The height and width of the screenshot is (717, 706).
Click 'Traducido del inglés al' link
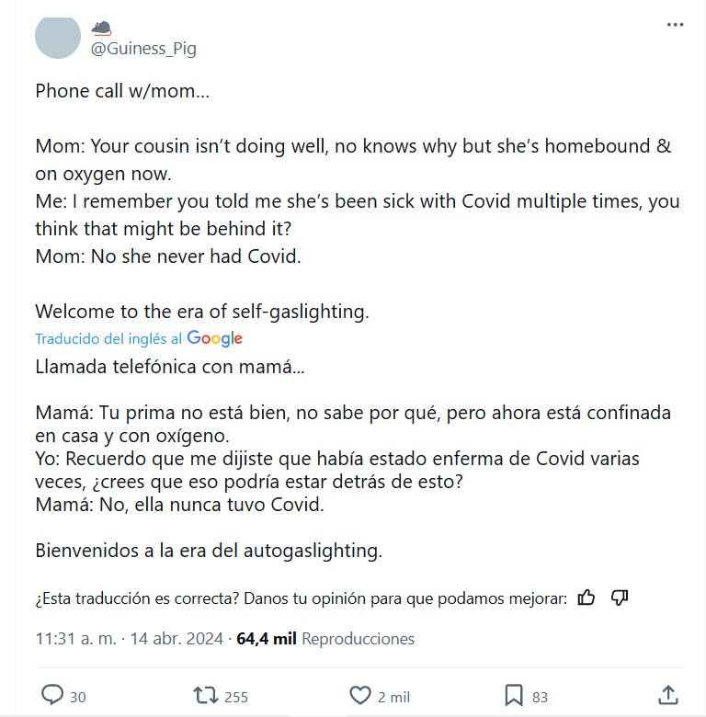coord(108,338)
